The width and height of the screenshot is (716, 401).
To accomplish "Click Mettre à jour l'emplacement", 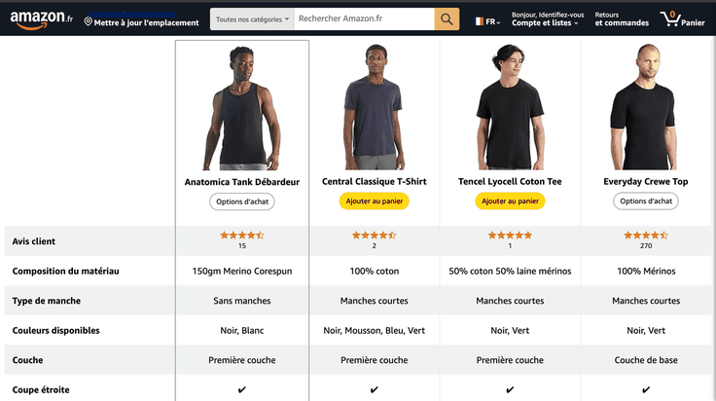I will 146,22.
